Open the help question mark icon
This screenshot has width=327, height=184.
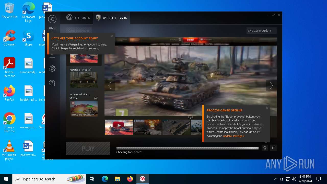pos(52,83)
